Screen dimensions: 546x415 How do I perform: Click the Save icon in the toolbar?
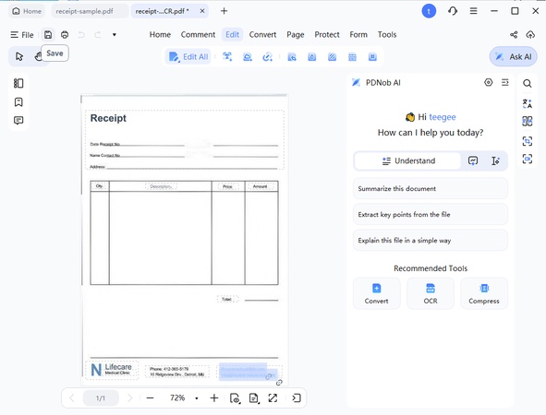click(48, 35)
